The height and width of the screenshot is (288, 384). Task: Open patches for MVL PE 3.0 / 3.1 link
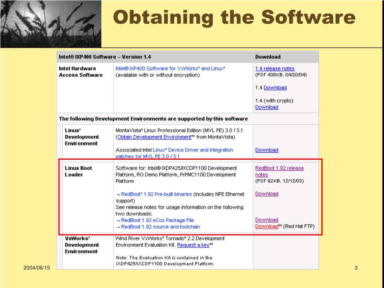(147, 156)
